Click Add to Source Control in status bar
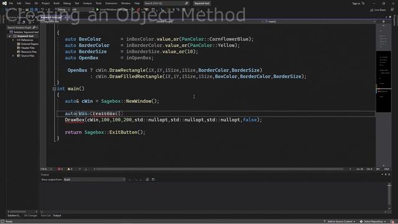The image size is (398, 224). (340, 222)
